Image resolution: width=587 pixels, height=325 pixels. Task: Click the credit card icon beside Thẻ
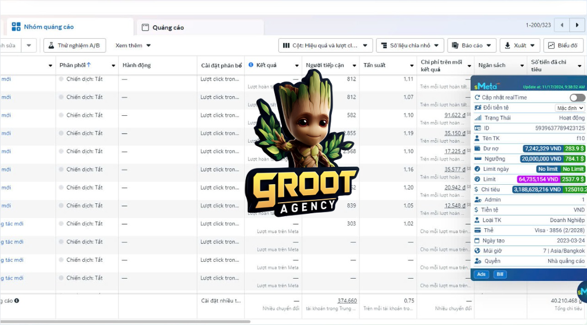(477, 231)
